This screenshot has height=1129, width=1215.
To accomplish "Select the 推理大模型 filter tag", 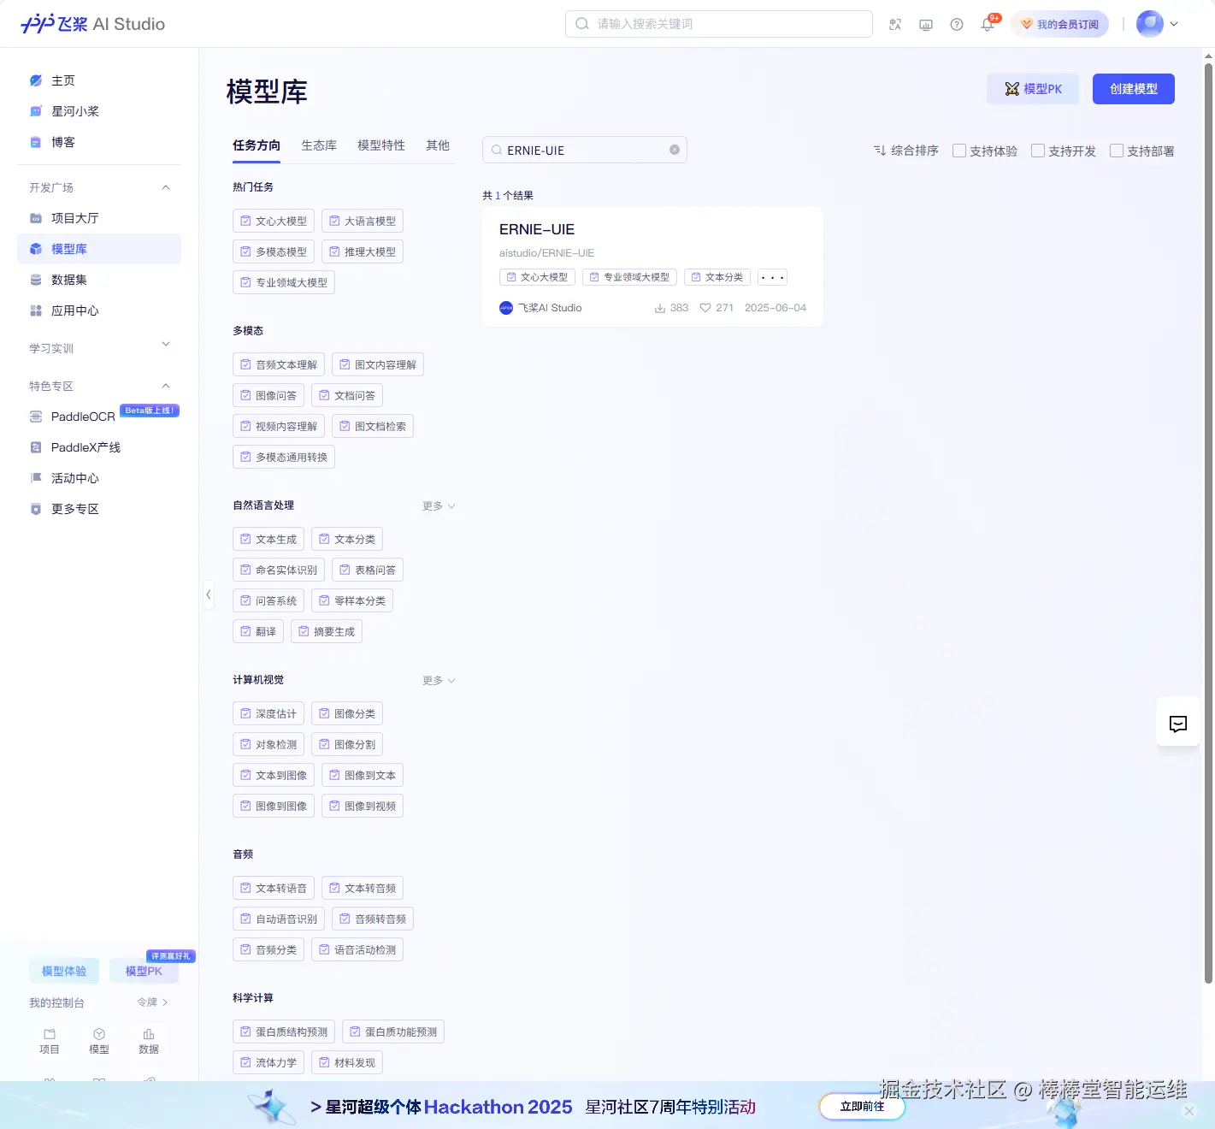I will click(x=363, y=251).
